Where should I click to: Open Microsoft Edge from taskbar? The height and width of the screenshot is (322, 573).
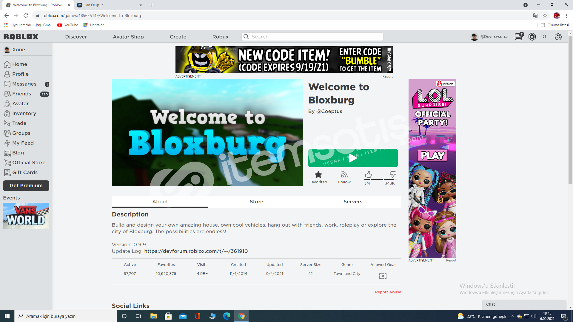point(227,316)
